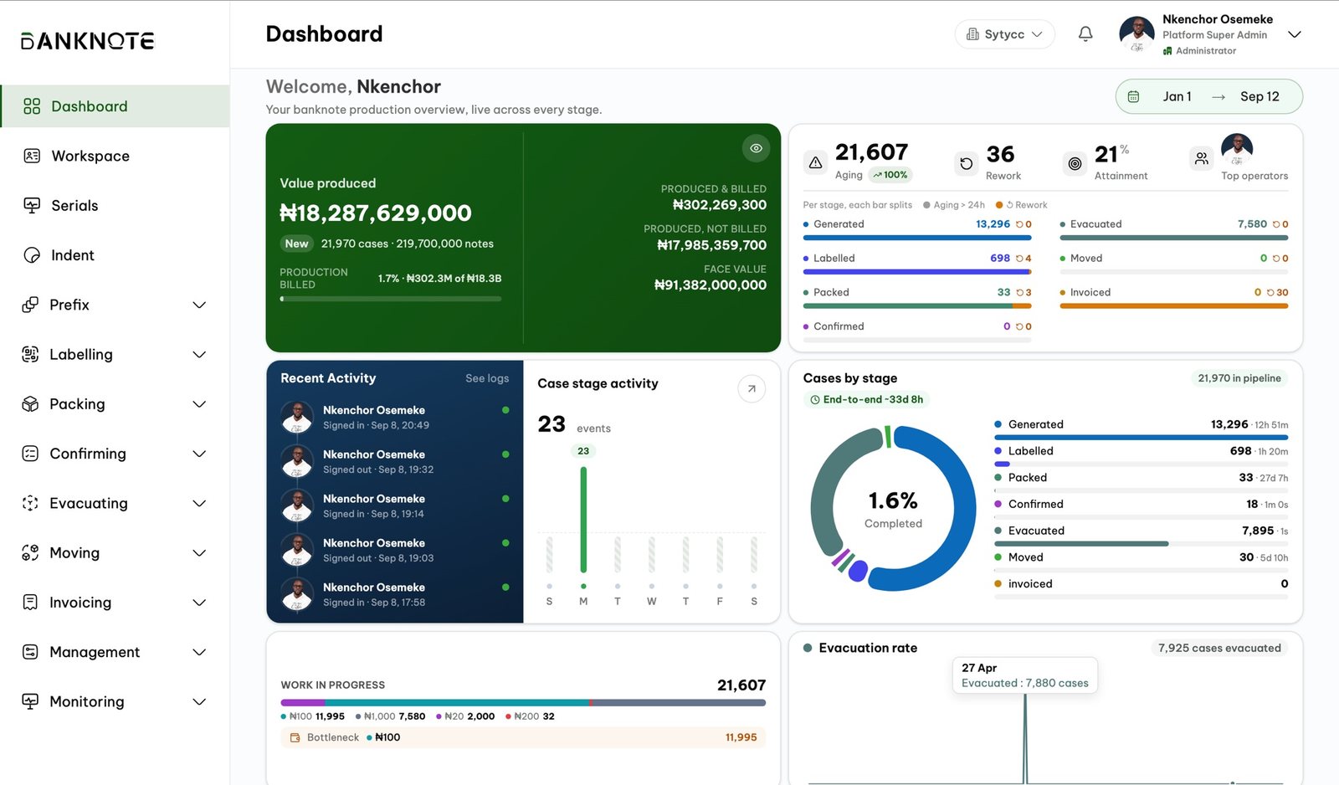This screenshot has height=785, width=1339.
Task: Click the Attainment target icon
Action: 1075,163
